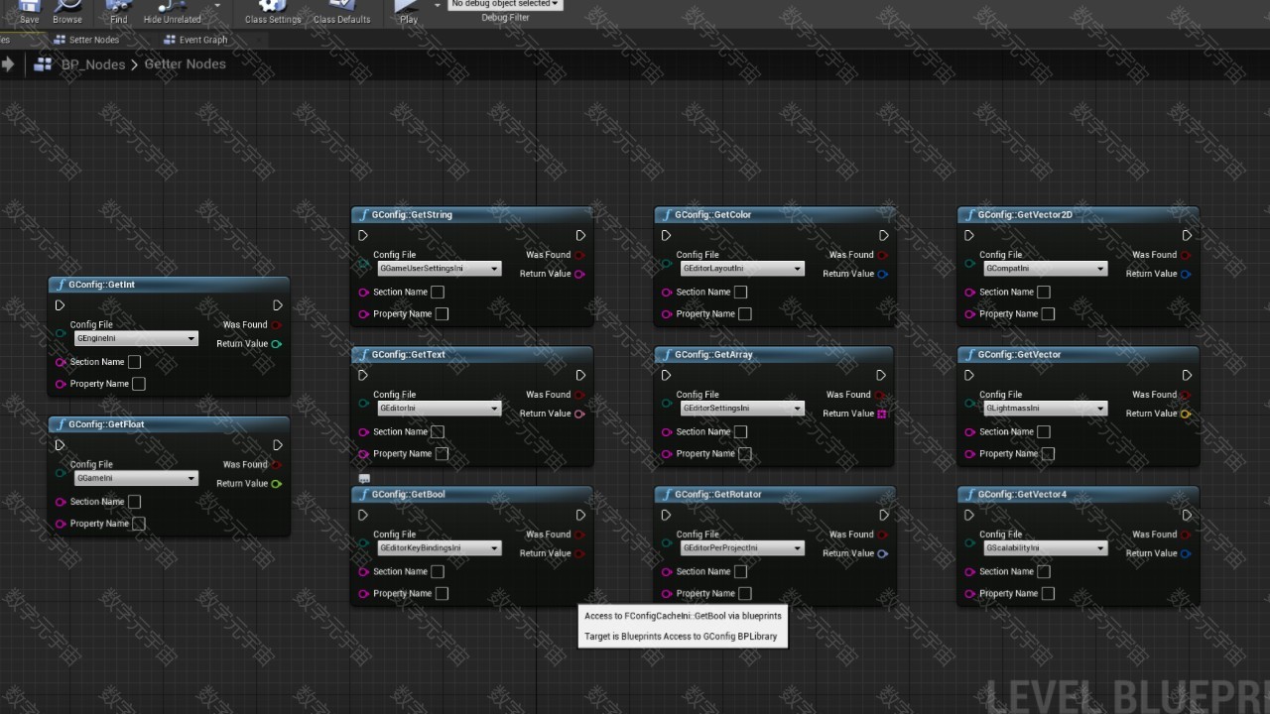Click GetText Return Value pin

point(579,414)
